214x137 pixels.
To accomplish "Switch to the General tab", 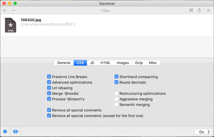I will [64, 63].
